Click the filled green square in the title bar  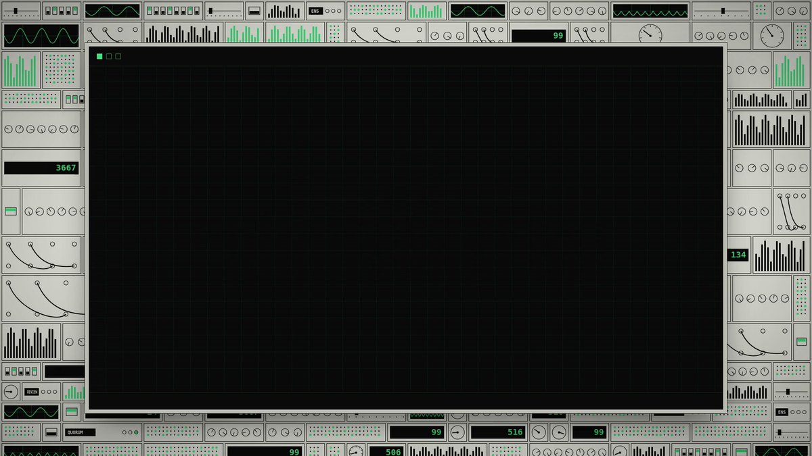pyautogui.click(x=99, y=56)
